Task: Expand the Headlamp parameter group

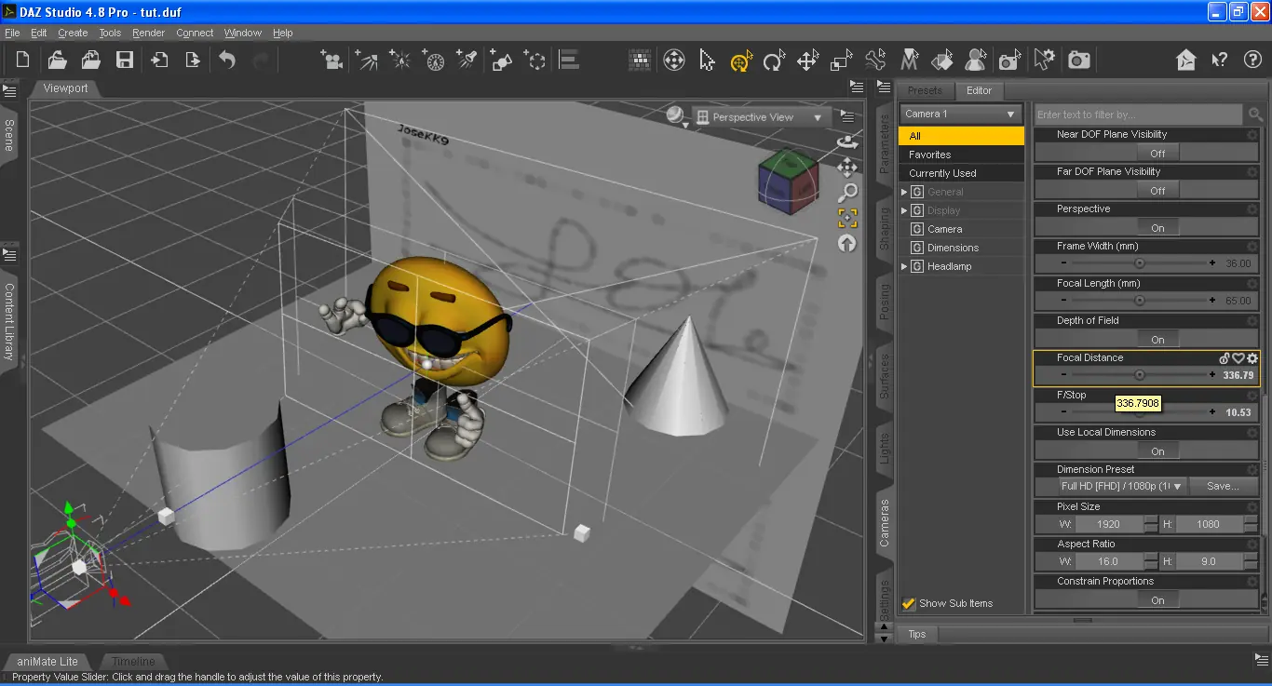Action: (903, 265)
